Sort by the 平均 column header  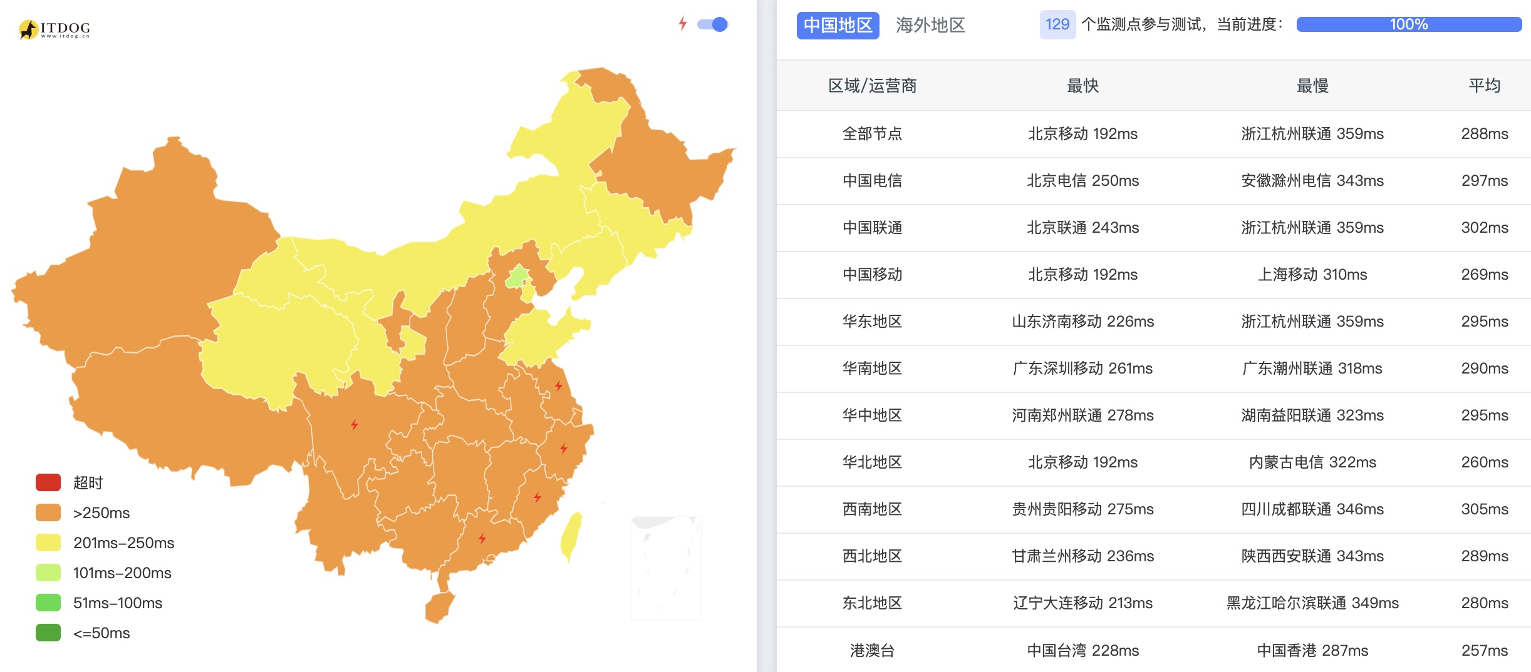[x=1485, y=86]
